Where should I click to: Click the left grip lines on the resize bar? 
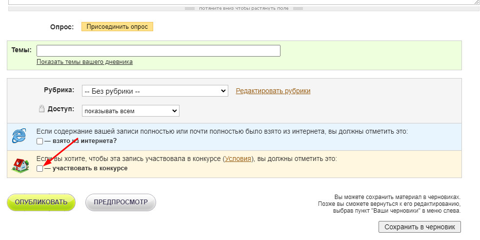pos(190,8)
